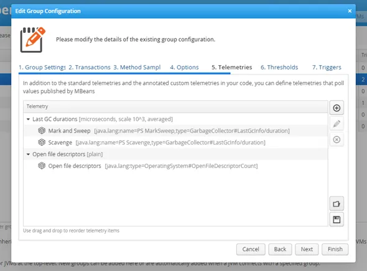The height and width of the screenshot is (271, 367).
Task: Switch to the 1. Group Settings tab
Action: click(42, 67)
